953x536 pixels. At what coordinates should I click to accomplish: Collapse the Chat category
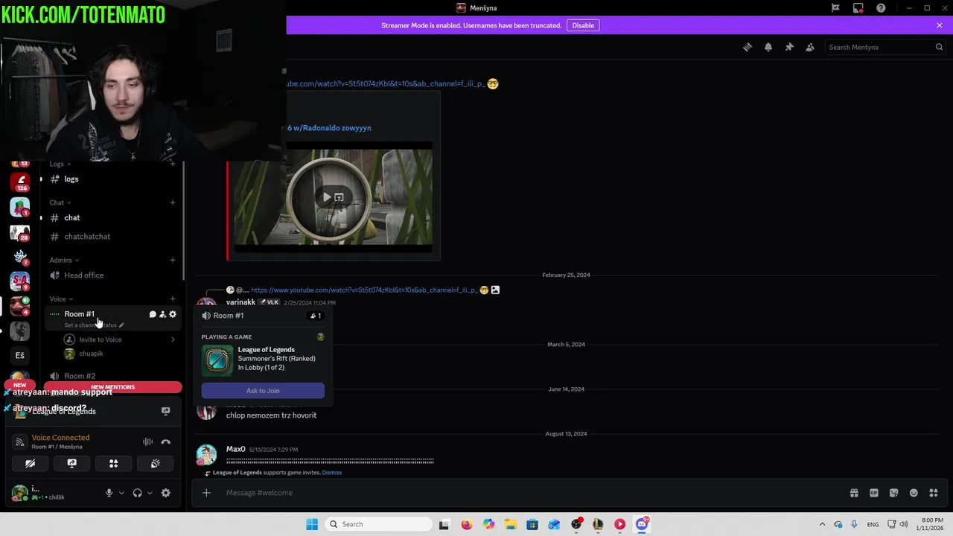pyautogui.click(x=60, y=202)
